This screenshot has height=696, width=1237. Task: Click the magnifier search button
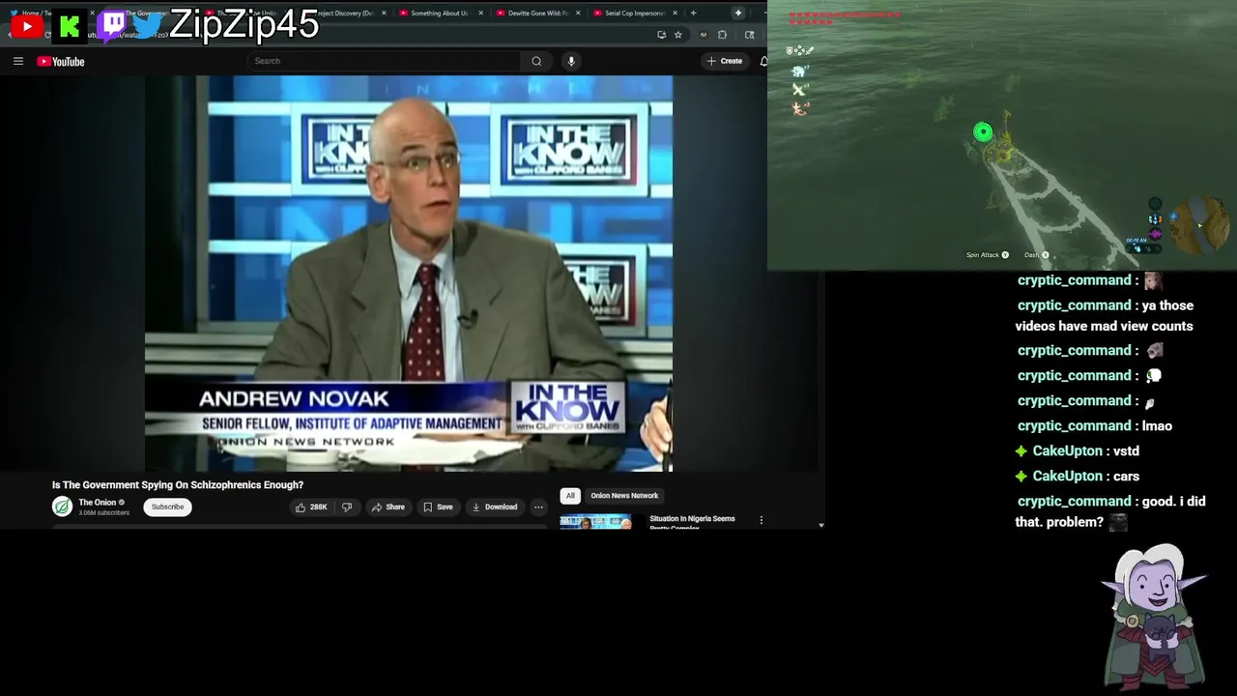[x=536, y=61]
